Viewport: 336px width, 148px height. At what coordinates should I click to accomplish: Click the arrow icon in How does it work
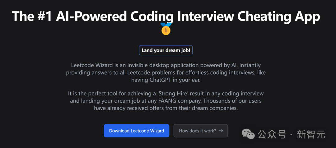pos(221,131)
